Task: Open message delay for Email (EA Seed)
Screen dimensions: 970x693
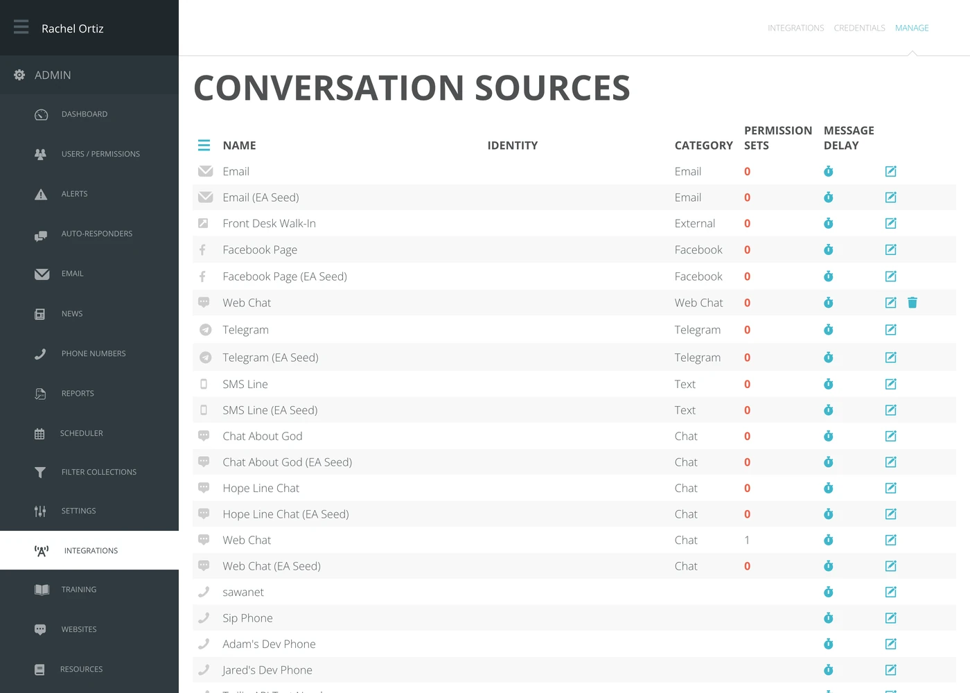Action: pos(828,198)
